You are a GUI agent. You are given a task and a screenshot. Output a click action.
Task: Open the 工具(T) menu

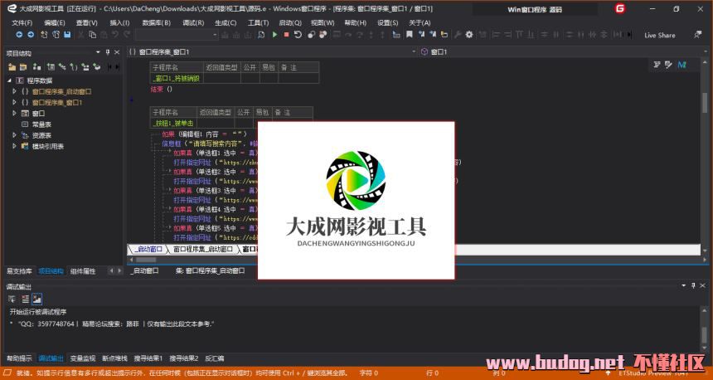coord(259,22)
